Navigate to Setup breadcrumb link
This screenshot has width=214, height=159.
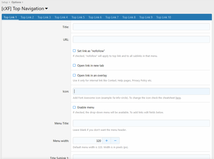pyautogui.click(x=4, y=2)
